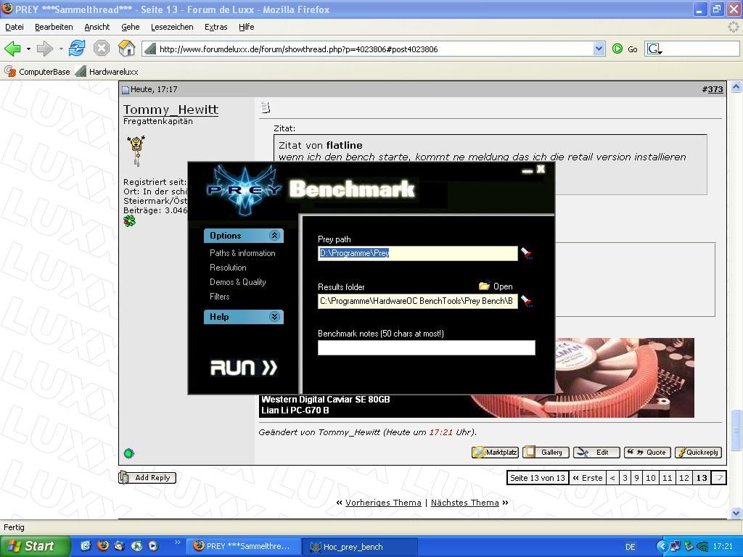This screenshot has height=557, width=743.
Task: Open the Lesezeichen menu
Action: pos(172,27)
